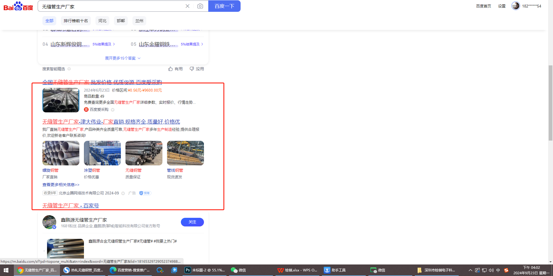The width and height of the screenshot is (553, 276).
Task: Select the 邯郸 filter tab
Action: click(x=121, y=21)
